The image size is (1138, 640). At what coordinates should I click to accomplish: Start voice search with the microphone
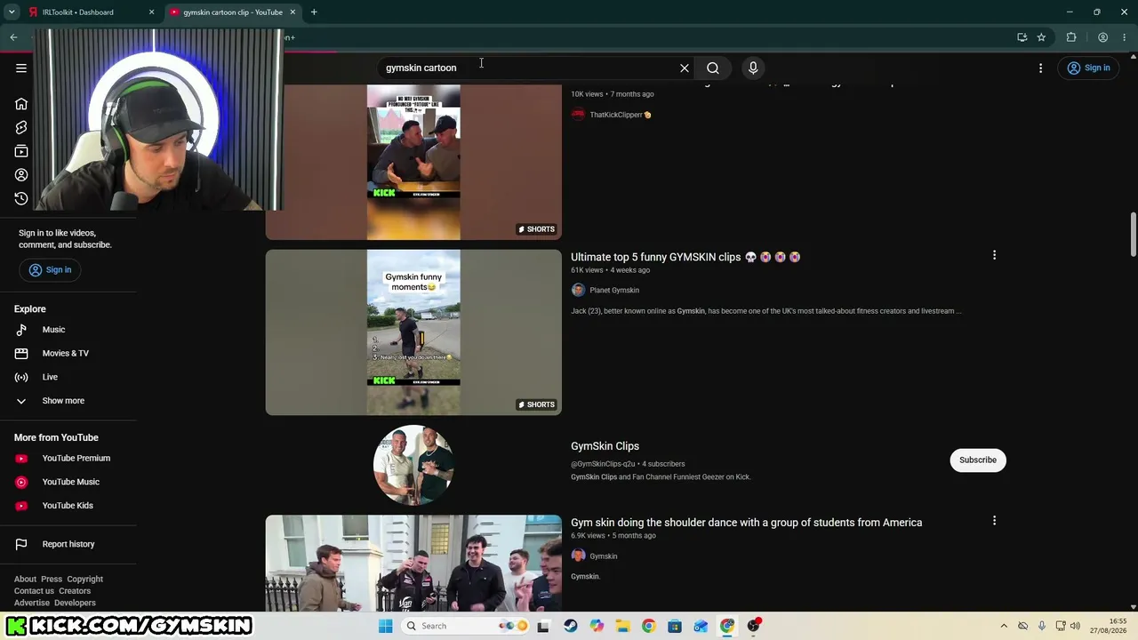coord(753,68)
